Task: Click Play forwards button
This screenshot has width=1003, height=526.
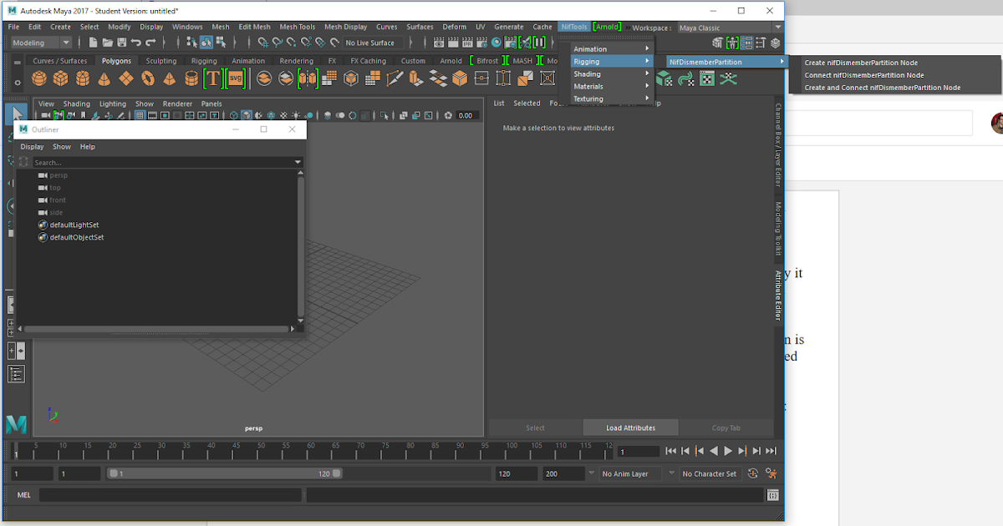Action: [x=727, y=451]
